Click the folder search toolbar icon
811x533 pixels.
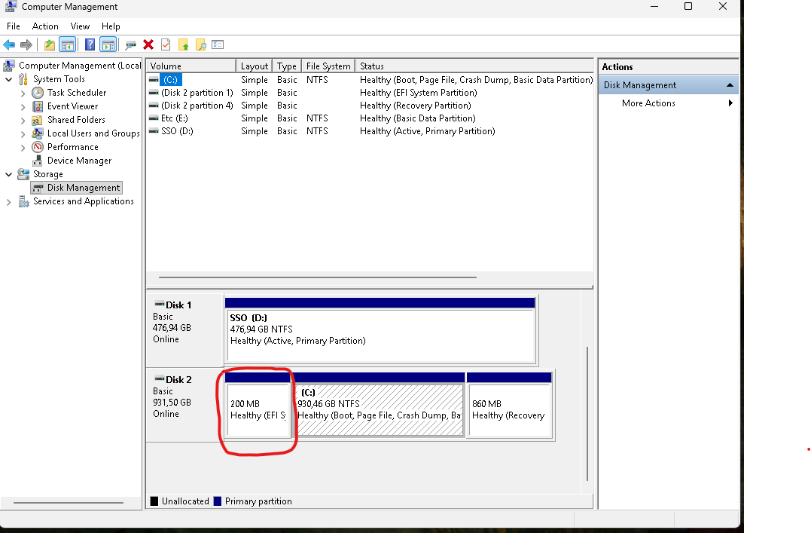click(201, 45)
